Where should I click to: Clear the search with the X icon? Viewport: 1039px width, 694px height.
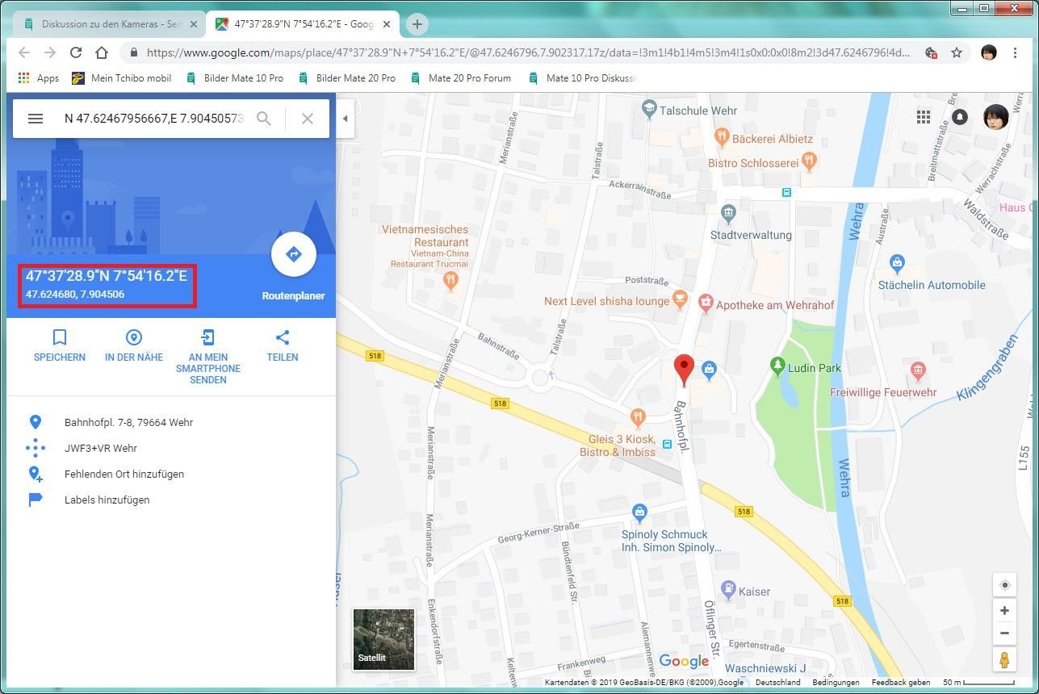point(308,119)
